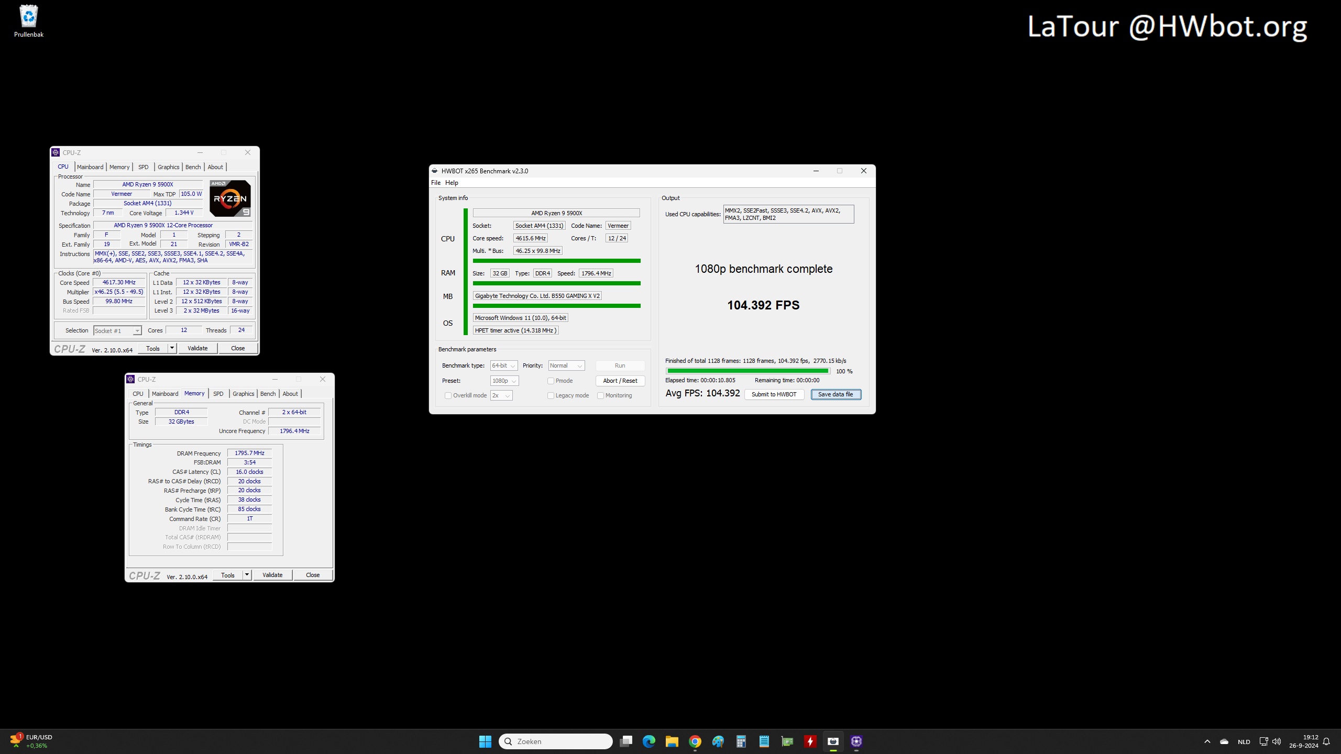
Task: Click the Ryzen 9 logo in CPU-Z
Action: (230, 198)
